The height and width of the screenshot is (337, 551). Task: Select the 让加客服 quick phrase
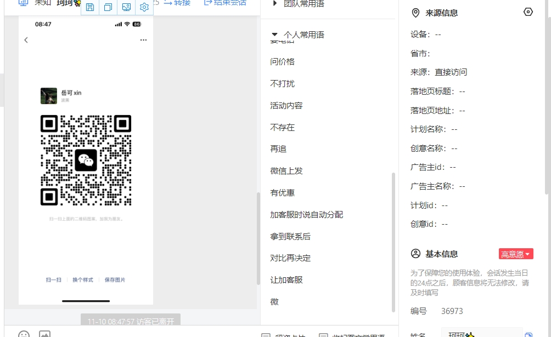point(286,280)
